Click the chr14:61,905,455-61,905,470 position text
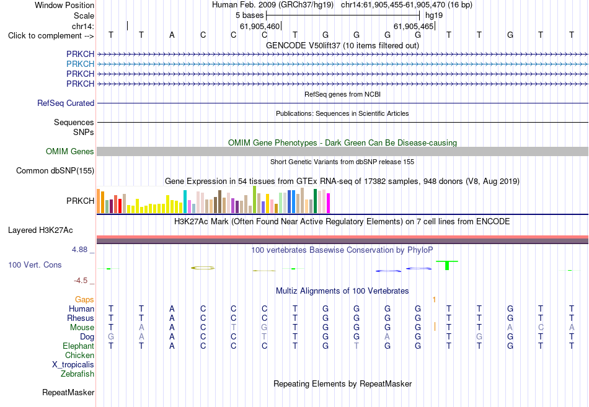589x407 pixels. [393, 5]
